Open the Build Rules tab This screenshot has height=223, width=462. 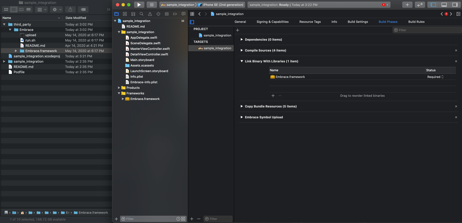tap(416, 22)
